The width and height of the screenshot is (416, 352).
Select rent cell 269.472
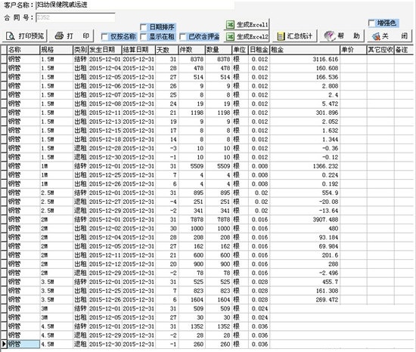[305, 300]
